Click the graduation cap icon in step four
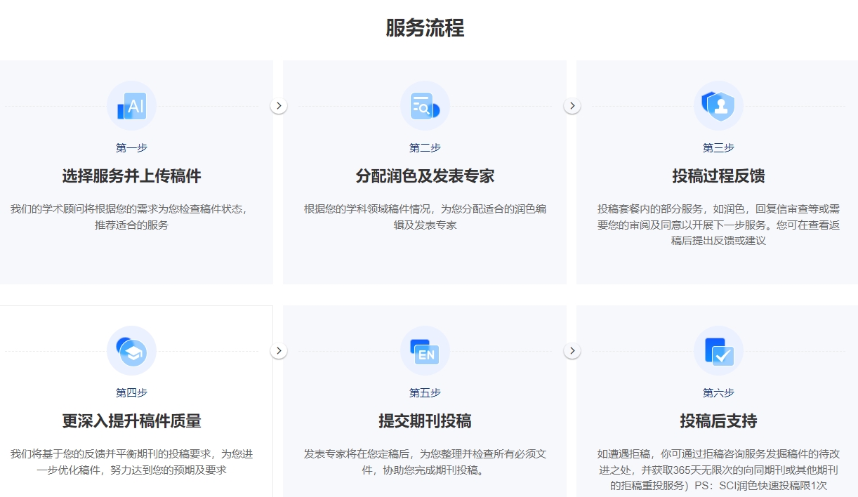The width and height of the screenshot is (858, 497). pyautogui.click(x=131, y=350)
